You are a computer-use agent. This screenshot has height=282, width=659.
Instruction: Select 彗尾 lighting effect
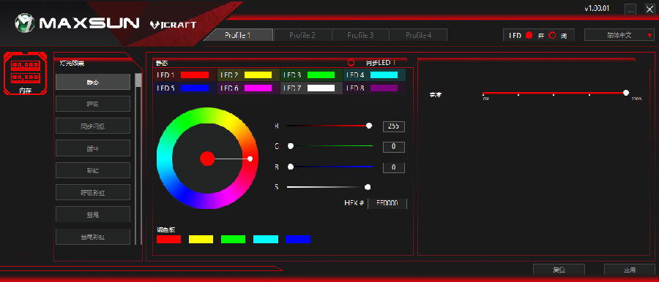pyautogui.click(x=93, y=215)
